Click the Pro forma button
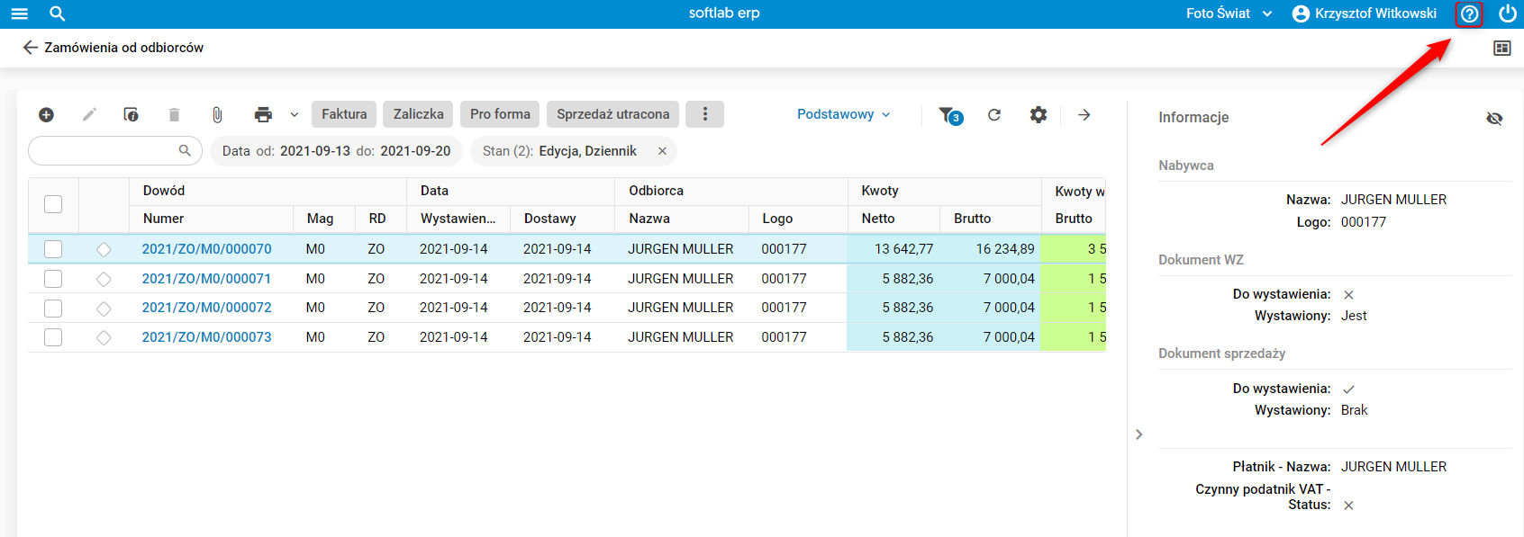This screenshot has height=537, width=1524. click(500, 114)
